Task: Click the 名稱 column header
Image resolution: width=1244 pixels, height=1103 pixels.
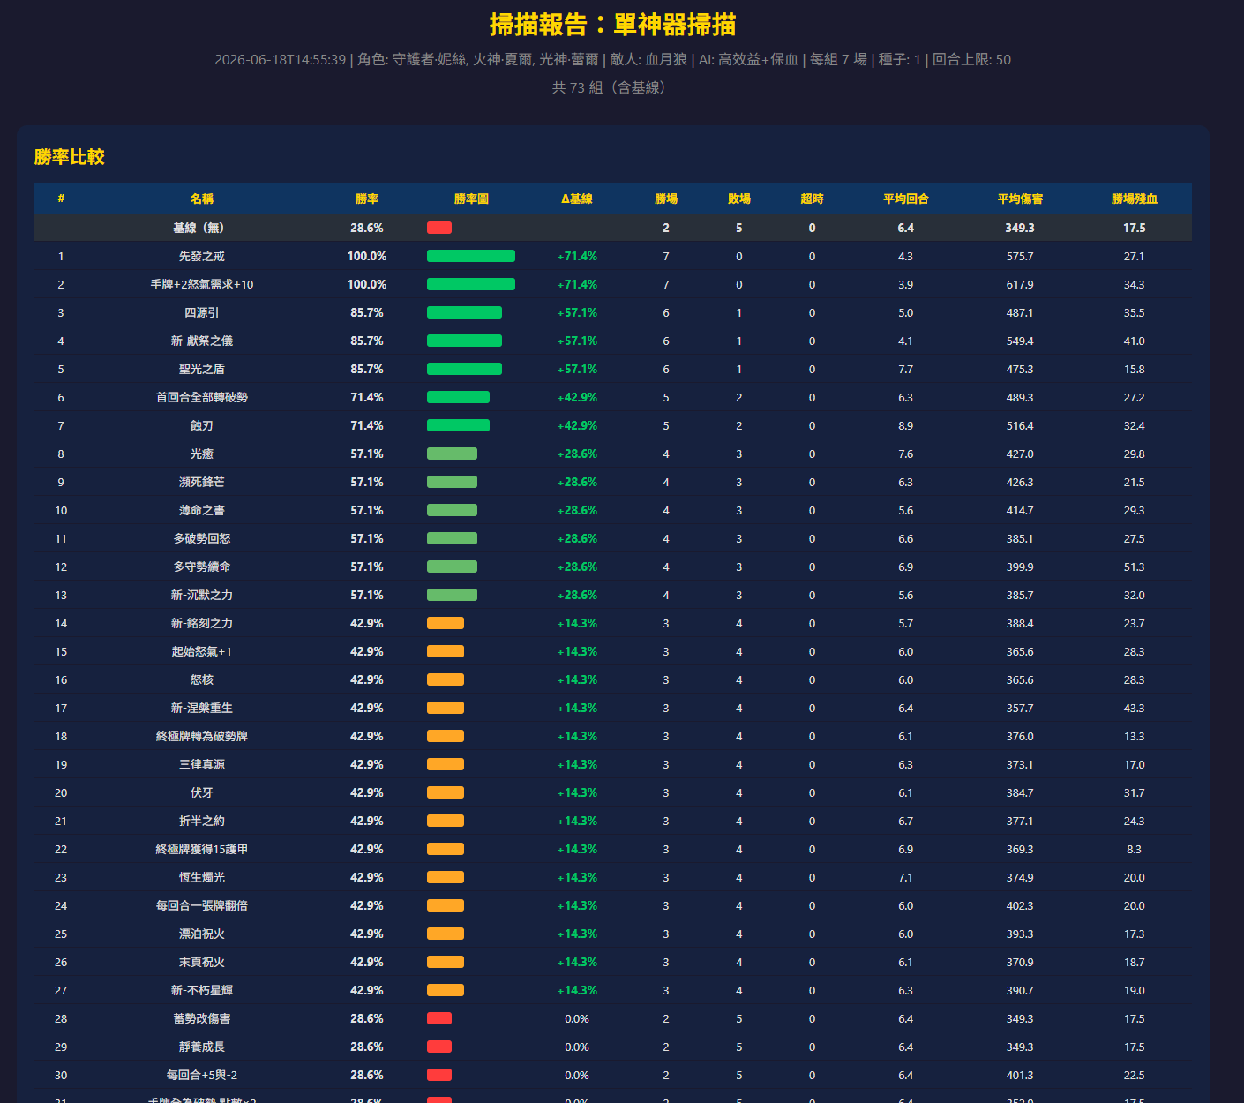Action: click(x=202, y=199)
